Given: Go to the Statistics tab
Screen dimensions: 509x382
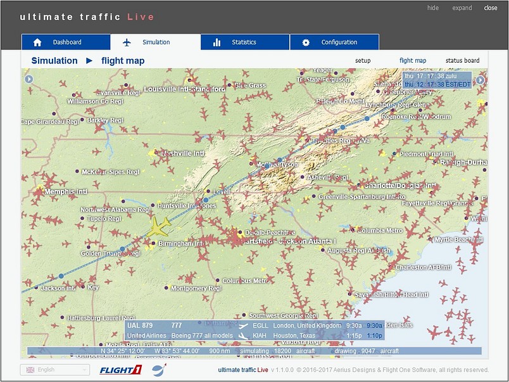Looking at the screenshot, I should coord(245,42).
